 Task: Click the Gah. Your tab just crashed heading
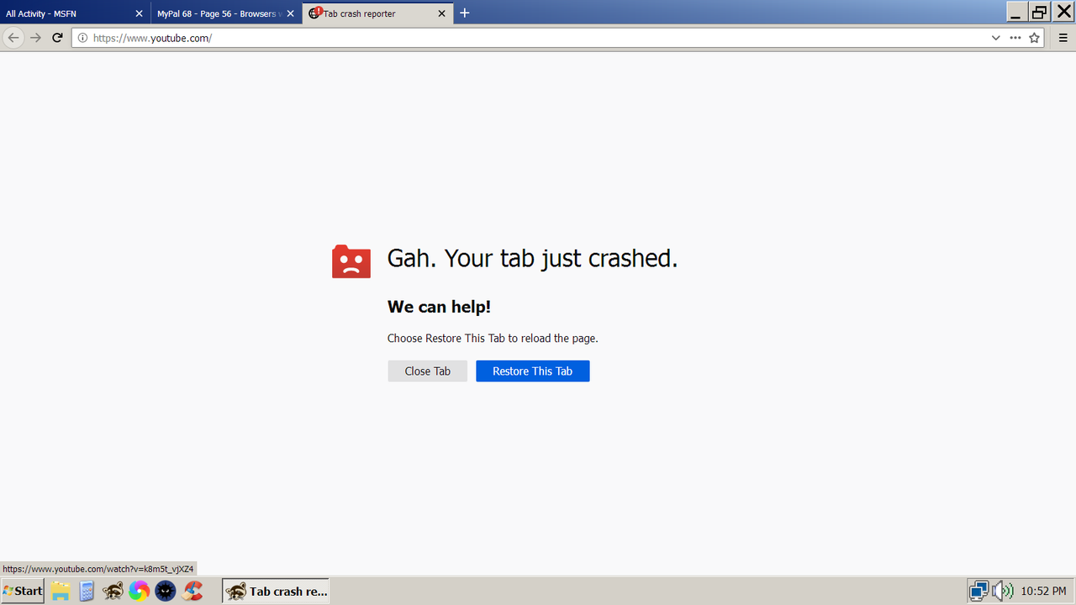pyautogui.click(x=532, y=258)
